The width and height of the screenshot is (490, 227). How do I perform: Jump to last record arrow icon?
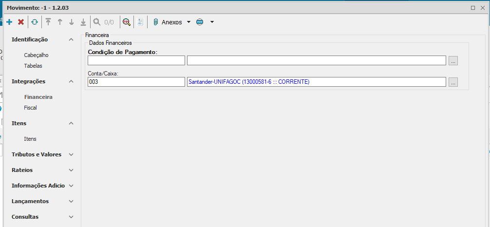tap(83, 22)
